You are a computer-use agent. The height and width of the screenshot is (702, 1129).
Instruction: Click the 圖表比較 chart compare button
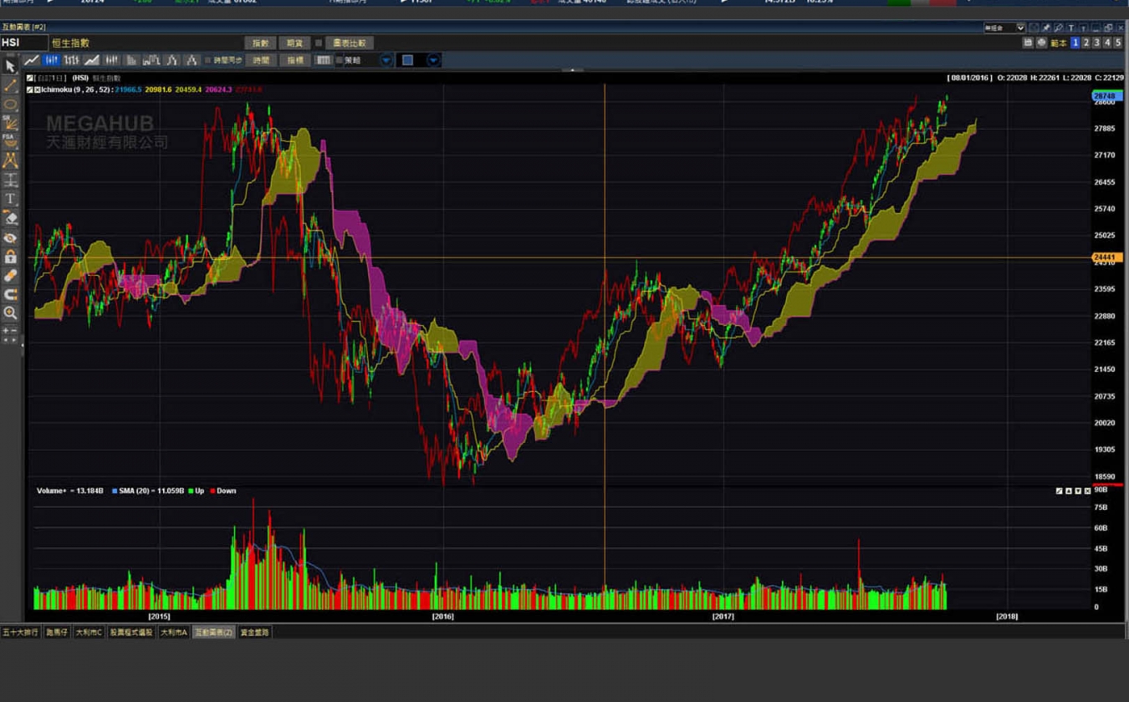(349, 43)
